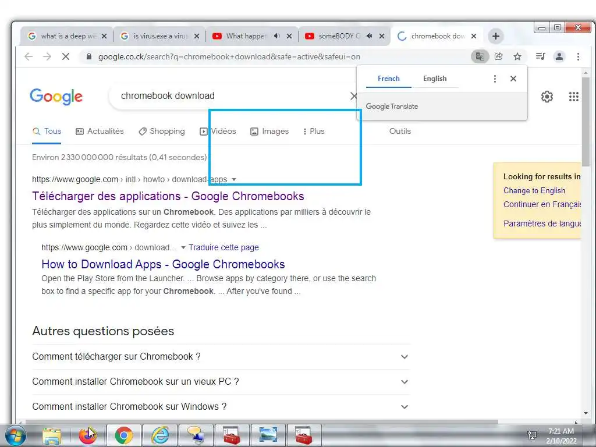
Task: Close the 'what is a deep we' tab
Action: coord(104,36)
